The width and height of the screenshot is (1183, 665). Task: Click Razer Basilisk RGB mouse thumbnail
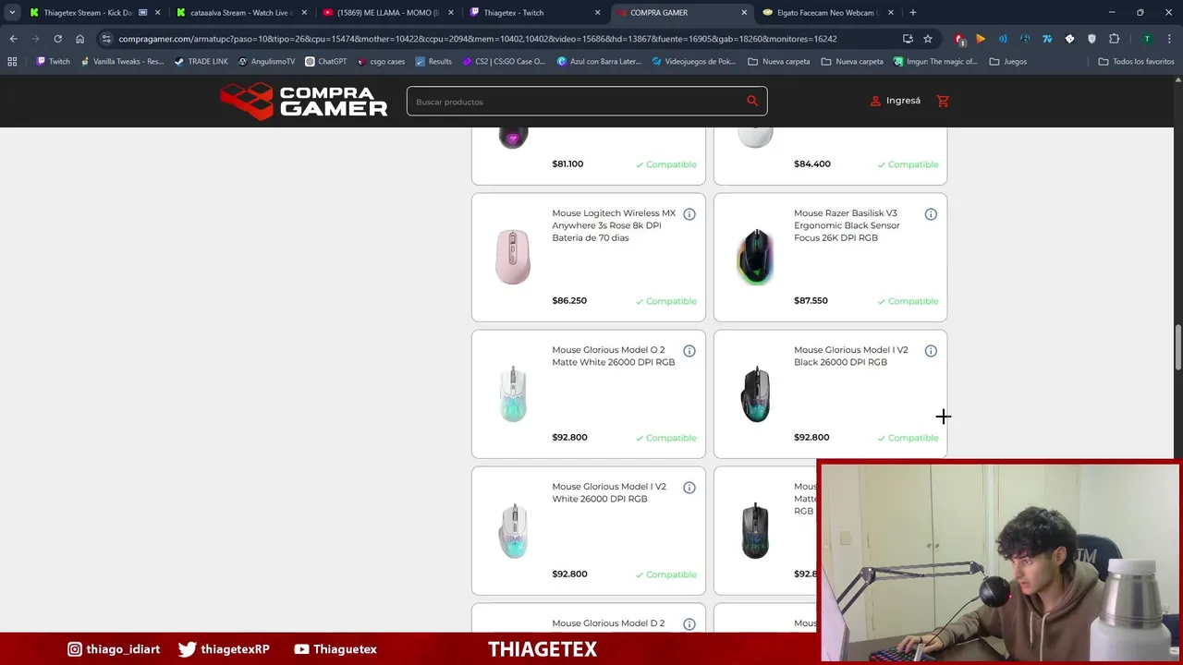[755, 257]
